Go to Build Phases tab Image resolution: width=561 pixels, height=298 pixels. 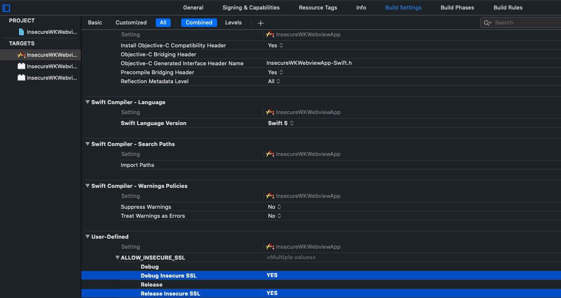point(457,7)
